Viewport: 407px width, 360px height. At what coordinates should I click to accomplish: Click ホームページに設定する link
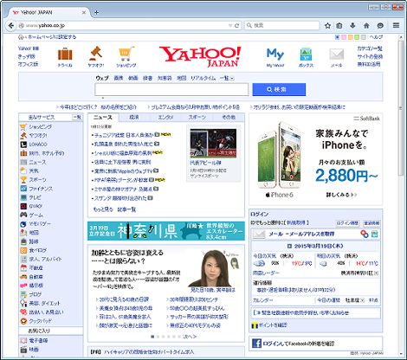pyautogui.click(x=52, y=37)
